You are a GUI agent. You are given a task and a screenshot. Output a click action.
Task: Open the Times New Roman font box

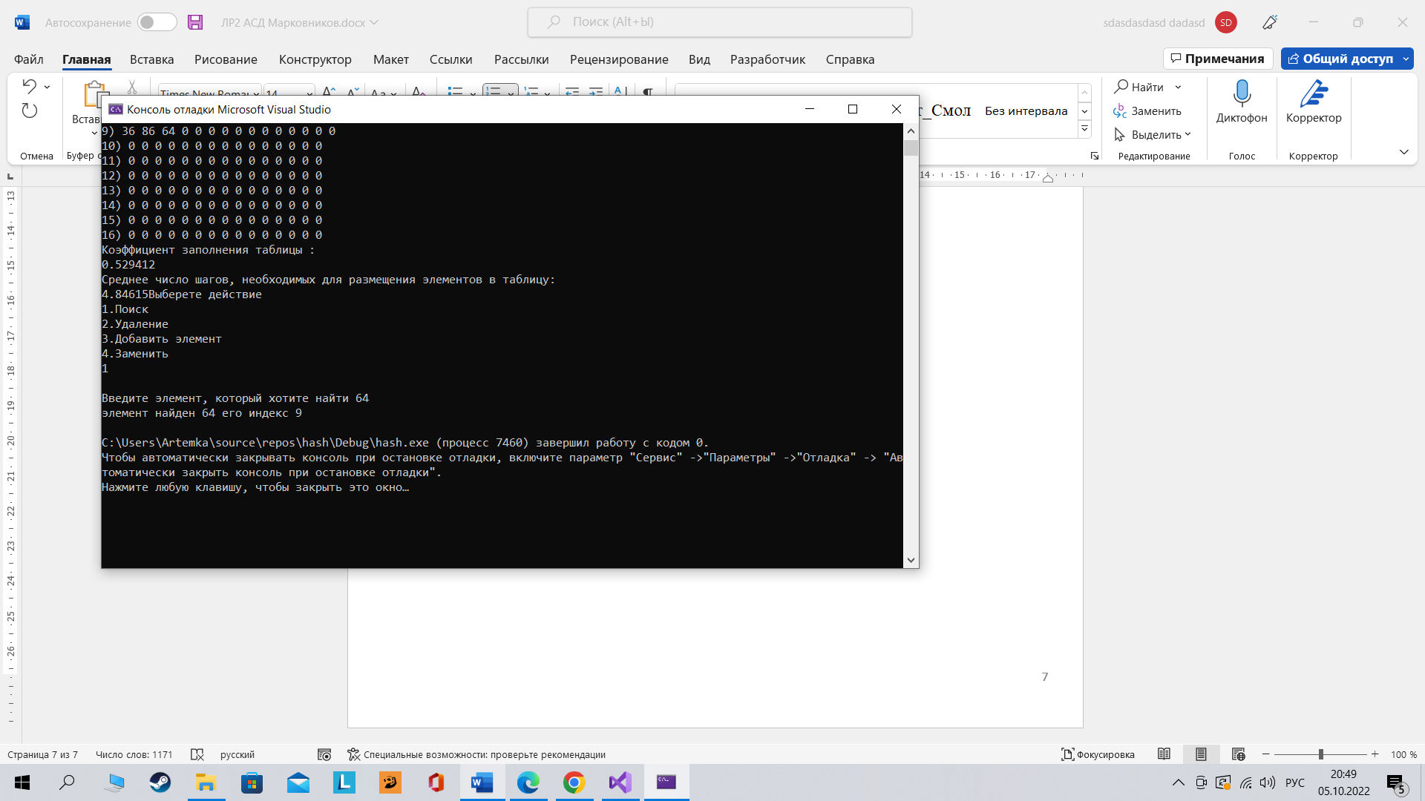[205, 92]
